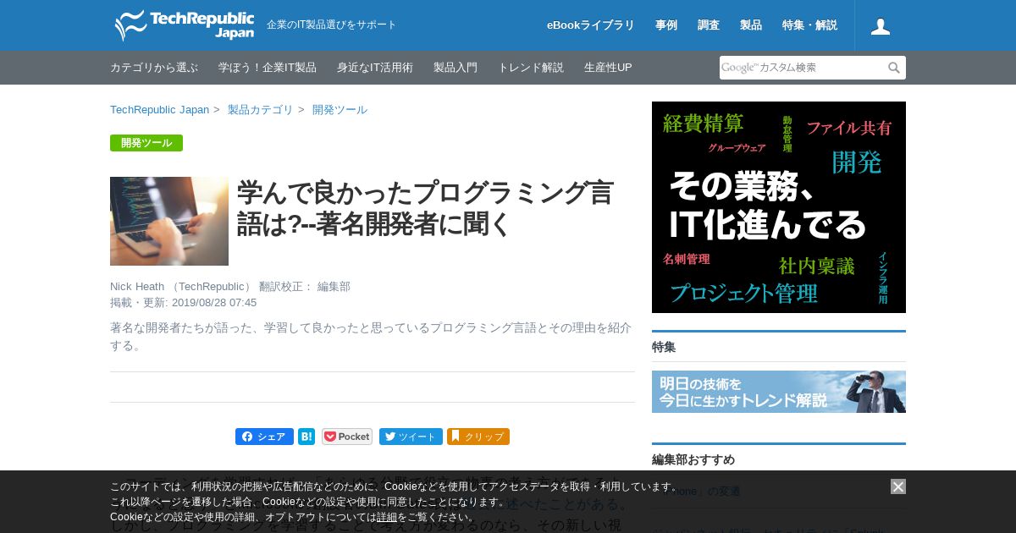Open the article laptop thumbnail image
The image size is (1016, 533).
point(169,221)
